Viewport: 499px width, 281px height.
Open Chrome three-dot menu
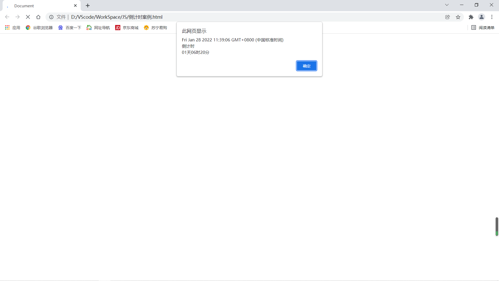492,17
